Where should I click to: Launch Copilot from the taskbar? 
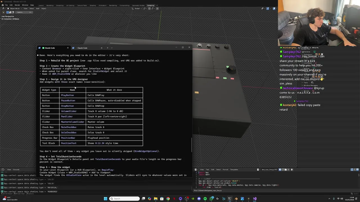[x=149, y=199]
